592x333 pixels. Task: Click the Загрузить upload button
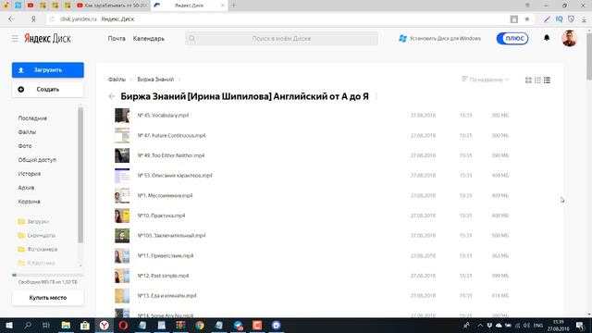[x=47, y=70]
